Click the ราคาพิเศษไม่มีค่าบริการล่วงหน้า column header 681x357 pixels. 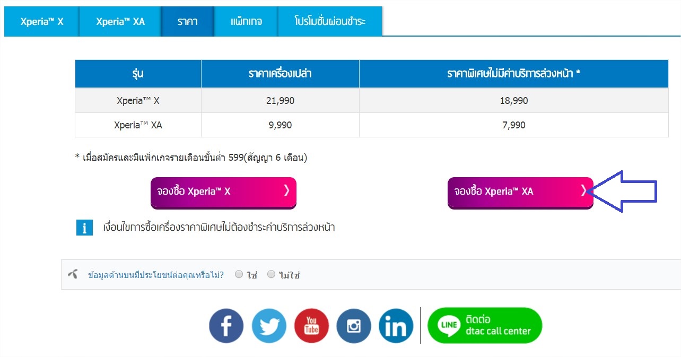[513, 74]
